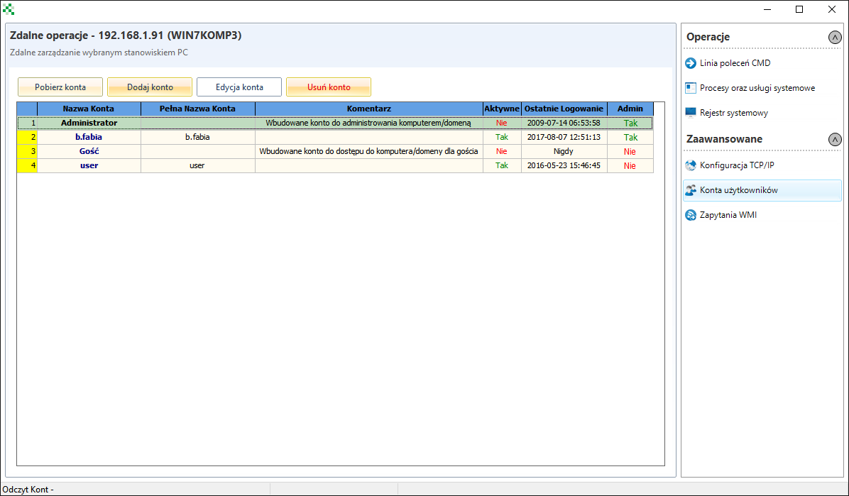Open the Konfiguracja TCP/IP label
The image size is (849, 496).
737,165
